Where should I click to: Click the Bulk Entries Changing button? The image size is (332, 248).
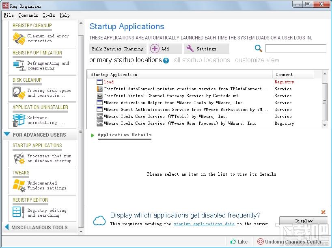point(117,49)
